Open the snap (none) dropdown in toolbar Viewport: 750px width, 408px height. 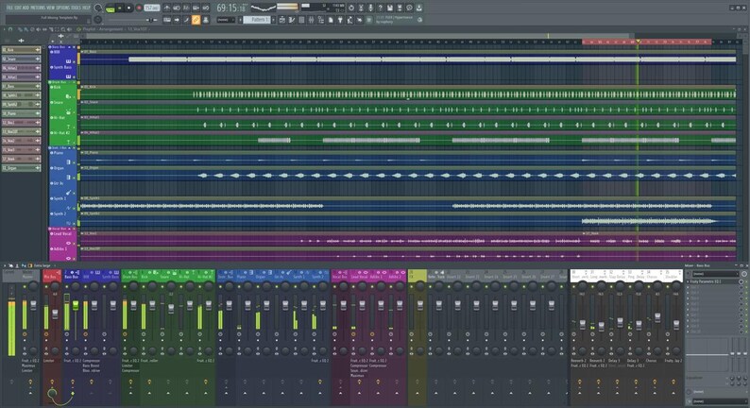(225, 20)
